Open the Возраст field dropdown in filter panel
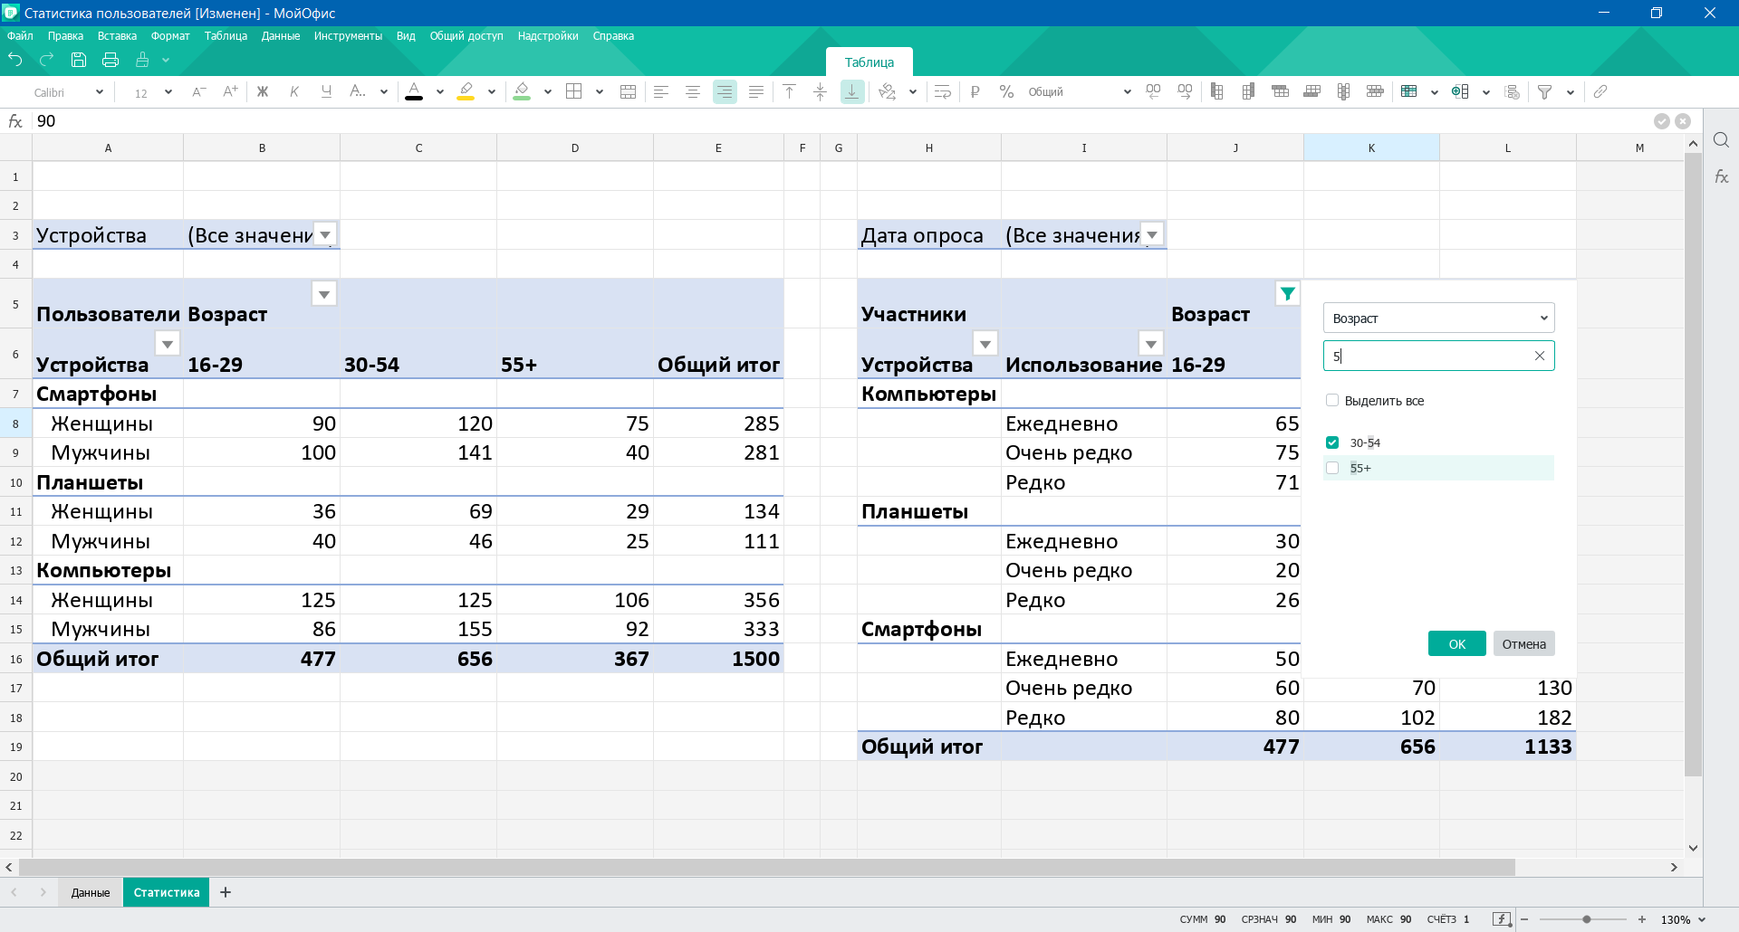This screenshot has width=1739, height=932. (x=1438, y=318)
